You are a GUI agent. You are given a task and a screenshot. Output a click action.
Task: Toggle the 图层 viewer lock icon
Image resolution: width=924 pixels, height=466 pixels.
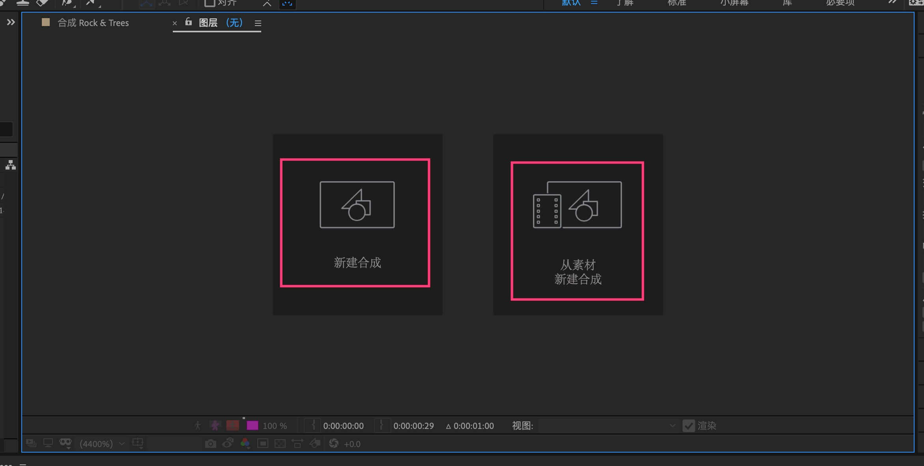pyautogui.click(x=189, y=22)
